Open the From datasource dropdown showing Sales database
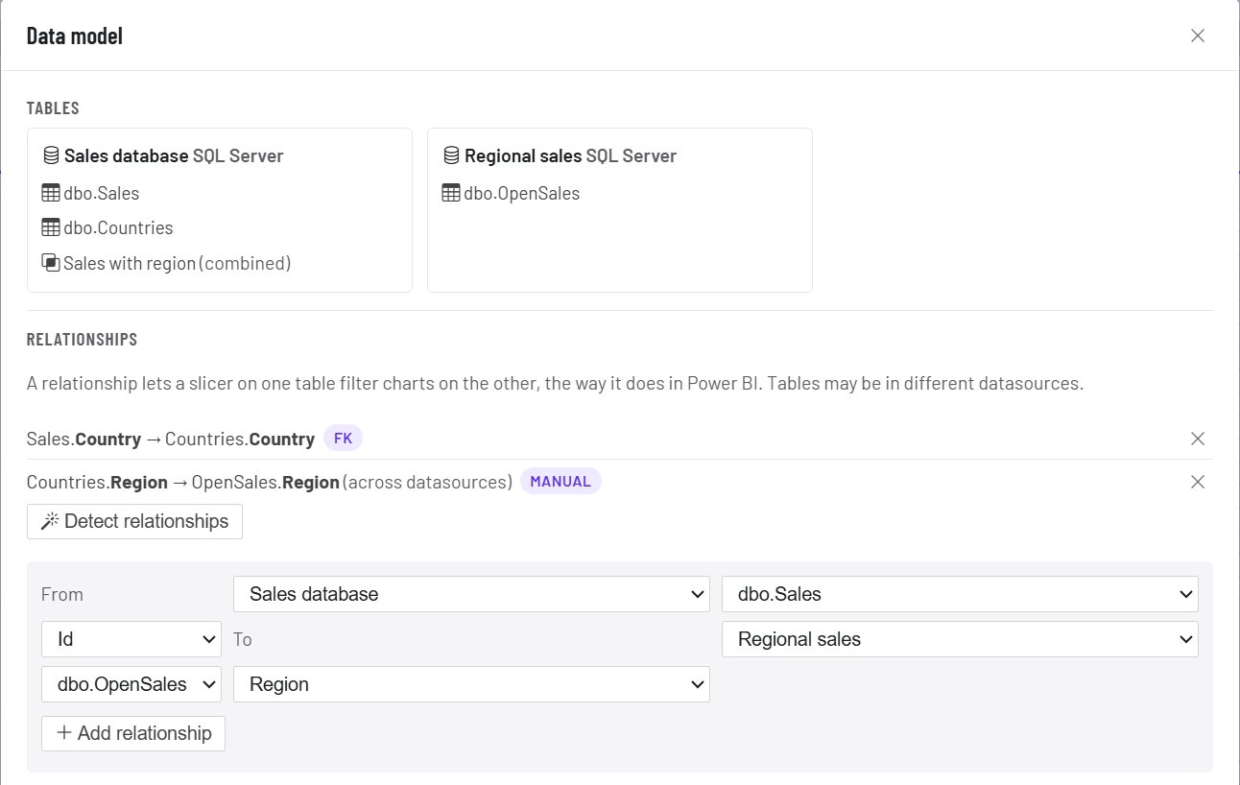The height and width of the screenshot is (785, 1240). pos(471,594)
